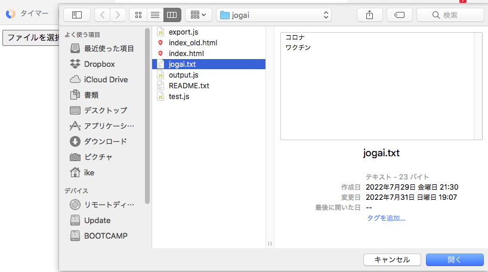Click the ファイルを選択 button in the browser page
This screenshot has height=272, width=488.
31,38
